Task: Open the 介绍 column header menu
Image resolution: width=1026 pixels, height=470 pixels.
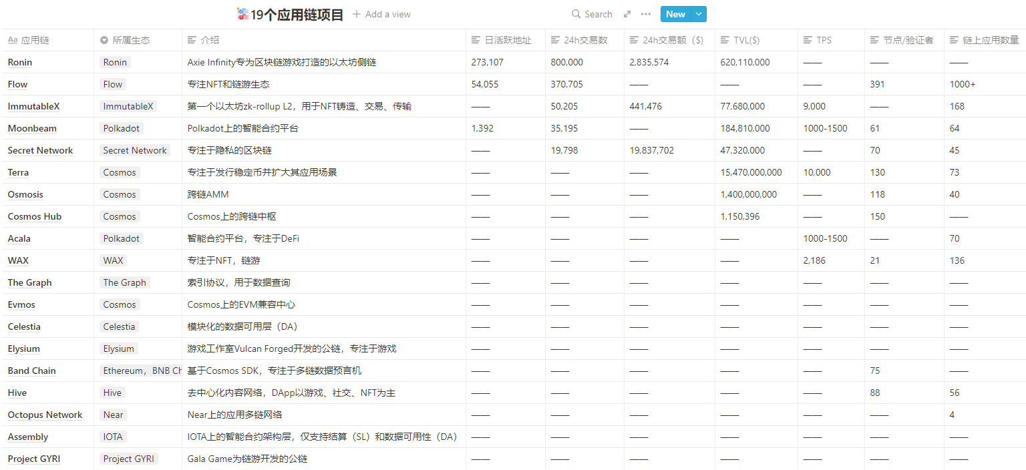Action: coord(324,40)
